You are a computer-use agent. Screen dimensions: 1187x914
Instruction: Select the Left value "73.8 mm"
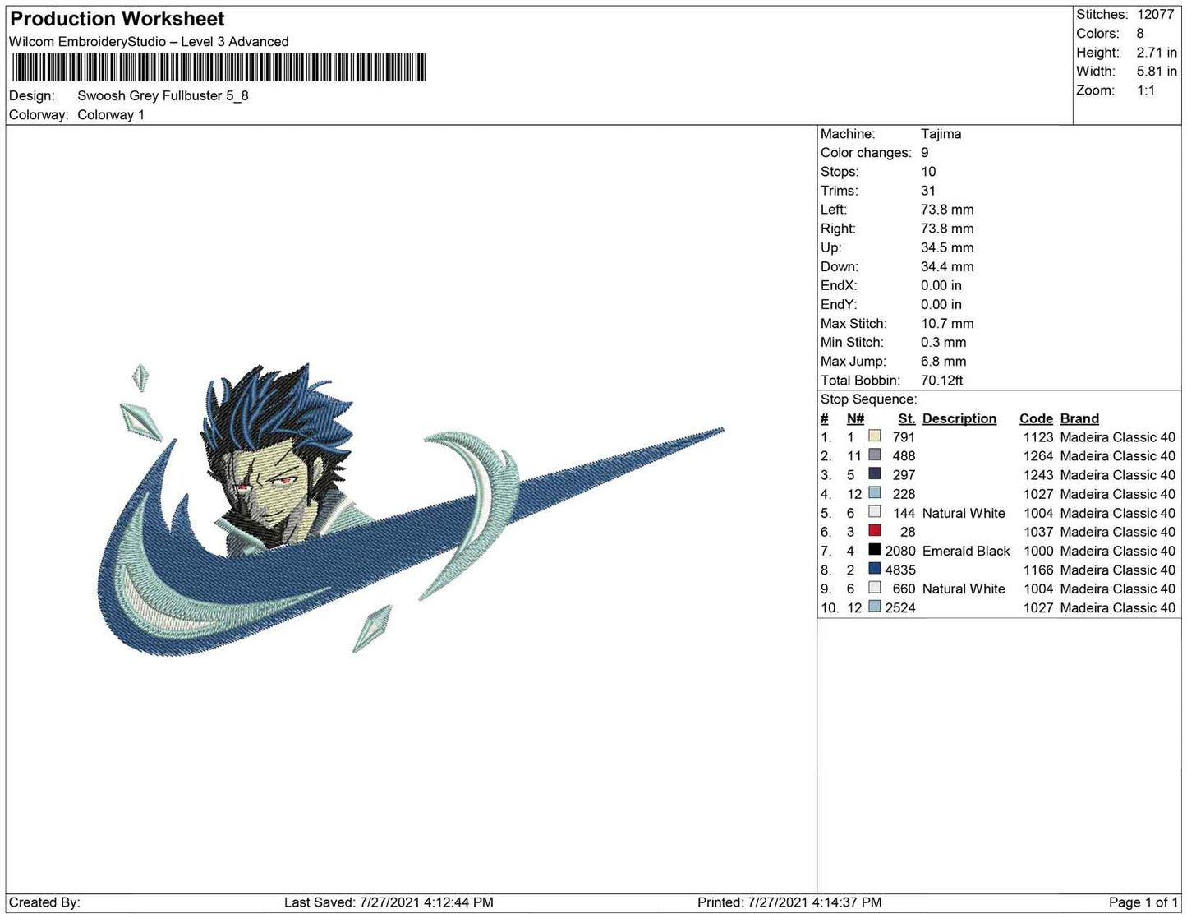click(x=947, y=210)
